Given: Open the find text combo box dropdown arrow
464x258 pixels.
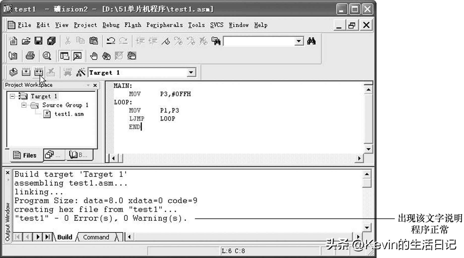Looking at the screenshot, I should click(299, 41).
